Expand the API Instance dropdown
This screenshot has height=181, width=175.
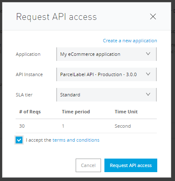pos(107,74)
